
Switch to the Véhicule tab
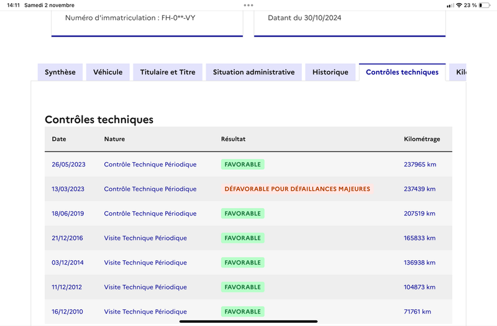coord(107,72)
